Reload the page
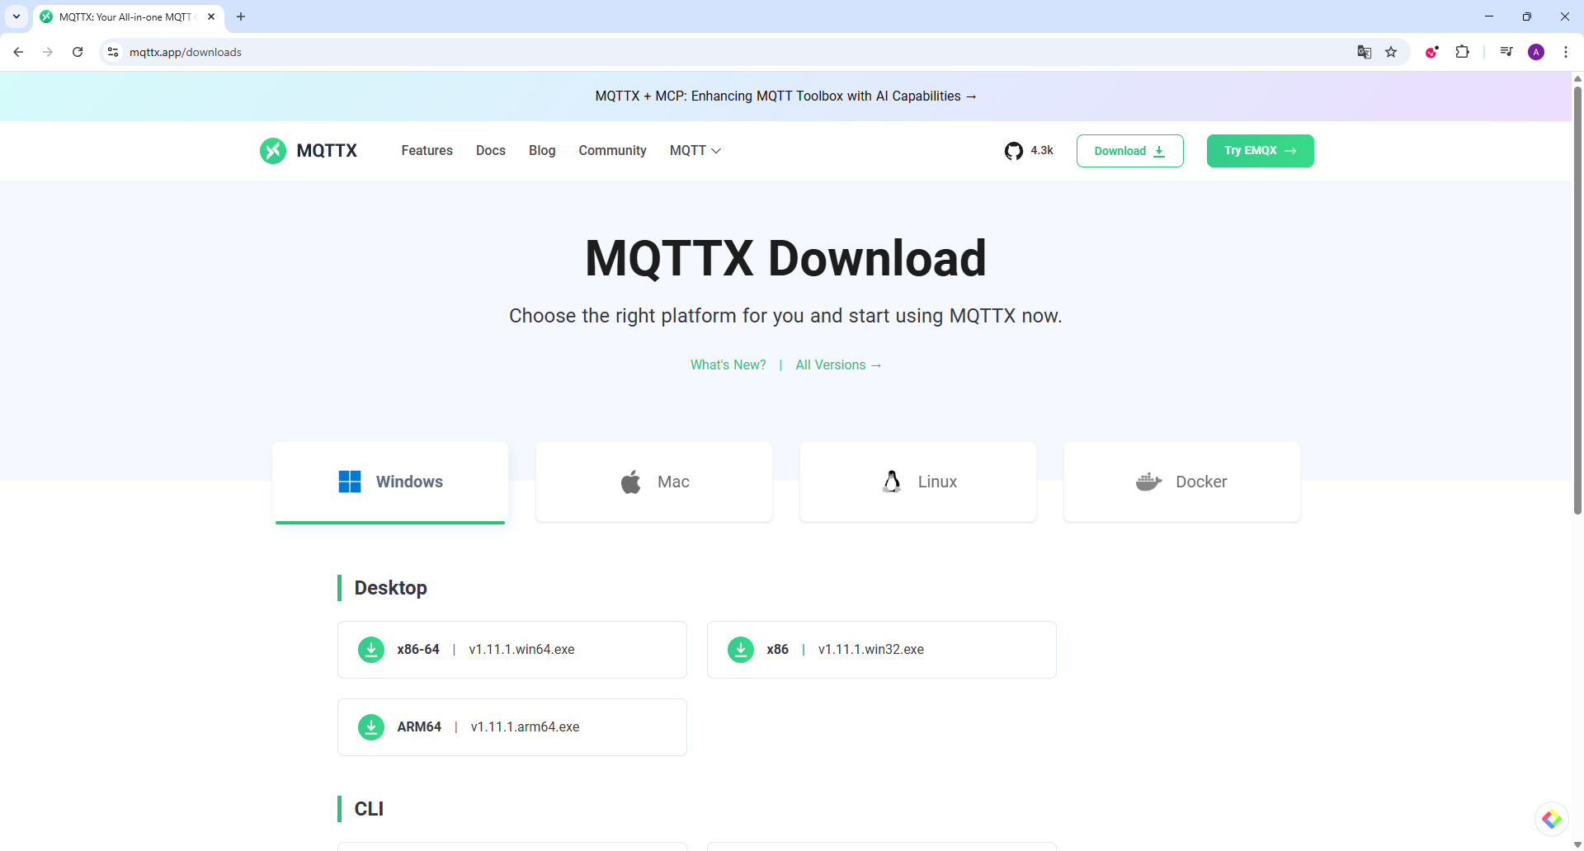The height and width of the screenshot is (851, 1584). [78, 52]
